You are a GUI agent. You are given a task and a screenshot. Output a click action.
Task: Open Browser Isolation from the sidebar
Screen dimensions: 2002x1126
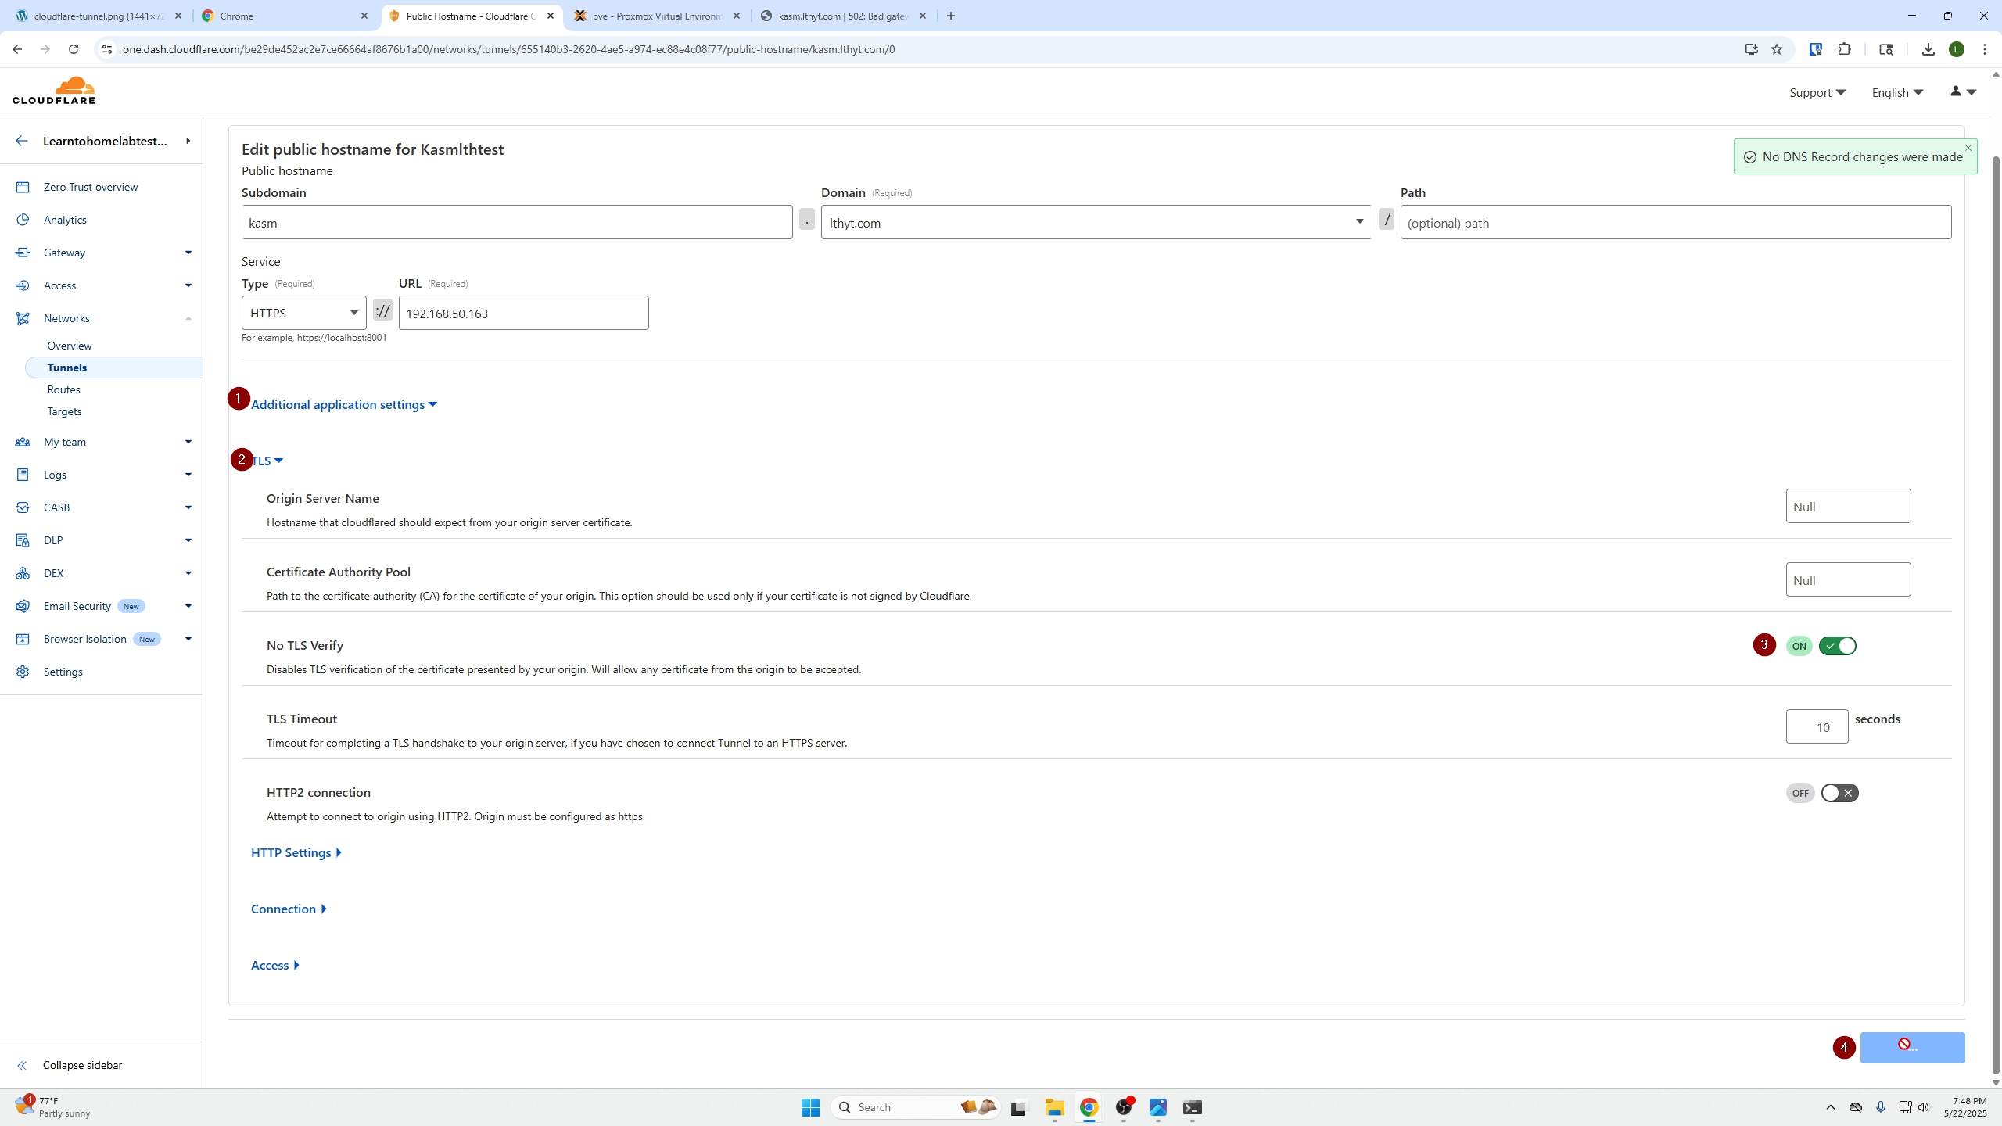[x=24, y=638]
